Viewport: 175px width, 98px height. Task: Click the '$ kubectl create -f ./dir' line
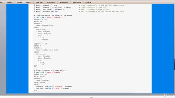click(46, 5)
